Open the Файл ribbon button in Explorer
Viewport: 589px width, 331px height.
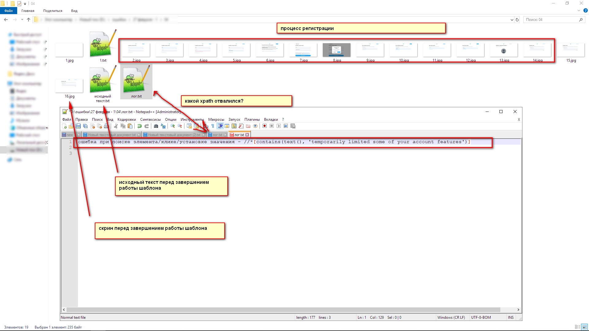click(x=9, y=11)
